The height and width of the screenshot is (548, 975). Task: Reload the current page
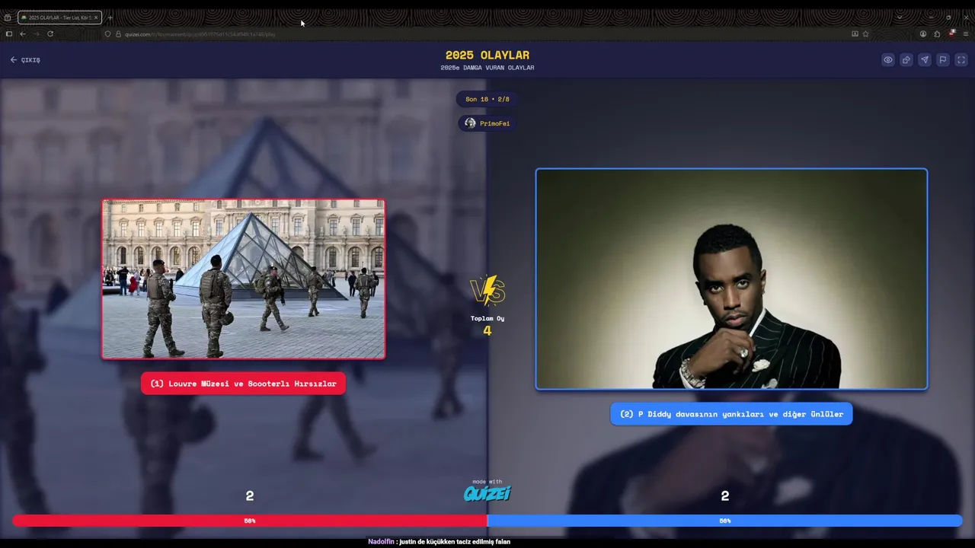coord(50,33)
